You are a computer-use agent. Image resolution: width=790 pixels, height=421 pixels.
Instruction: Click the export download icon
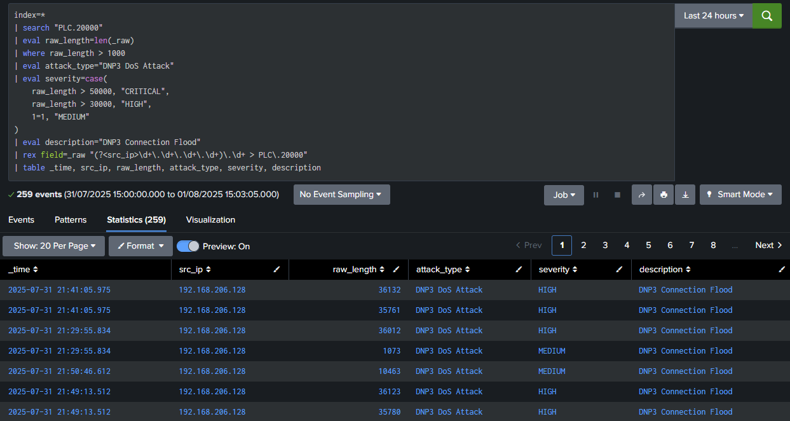tap(685, 195)
